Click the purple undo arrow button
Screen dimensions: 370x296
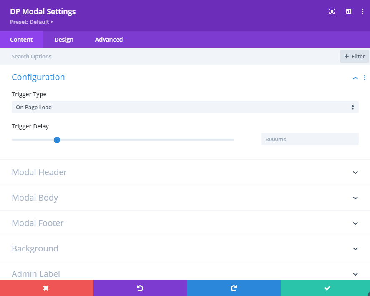pyautogui.click(x=140, y=288)
